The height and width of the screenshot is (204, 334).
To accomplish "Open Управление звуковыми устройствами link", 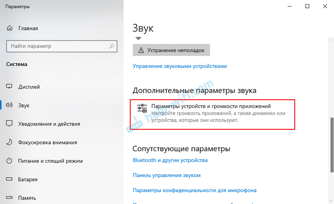I will point(180,66).
